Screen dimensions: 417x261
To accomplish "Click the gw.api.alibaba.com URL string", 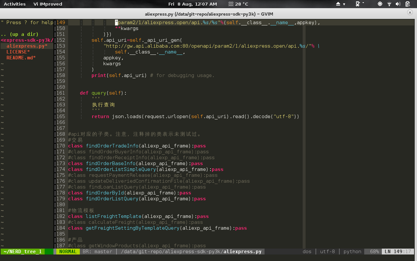I will tap(208, 46).
